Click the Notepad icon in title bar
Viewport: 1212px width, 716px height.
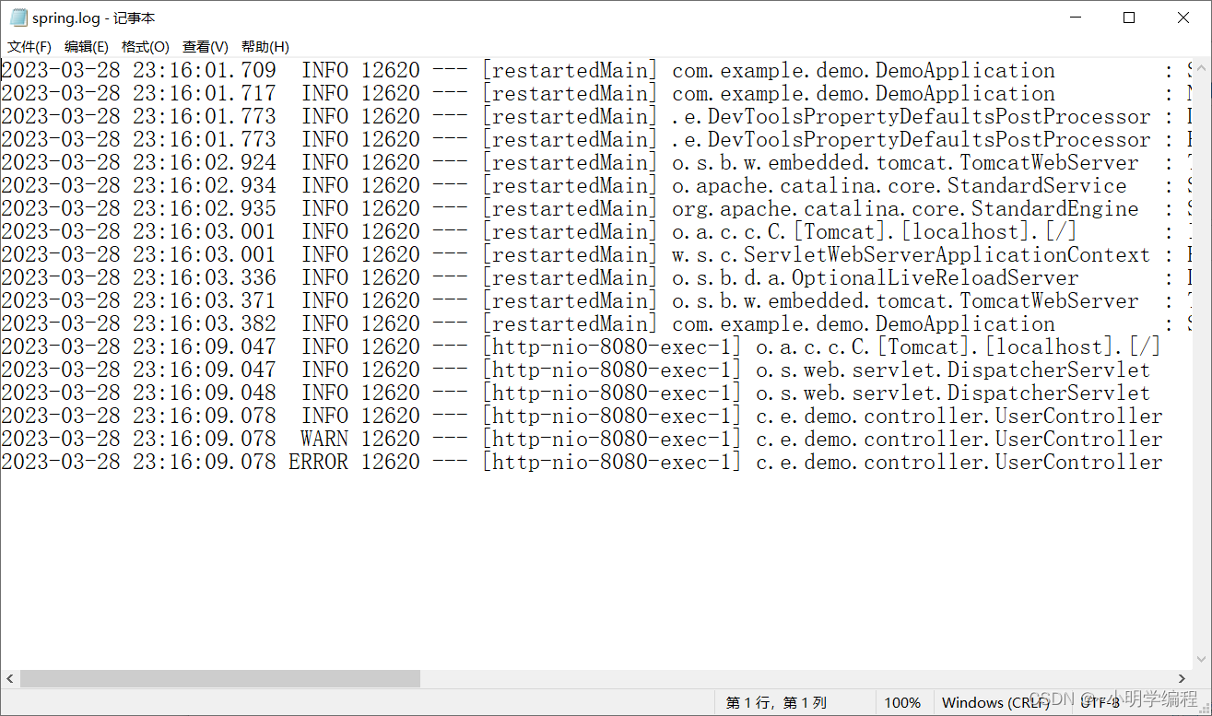click(x=18, y=18)
